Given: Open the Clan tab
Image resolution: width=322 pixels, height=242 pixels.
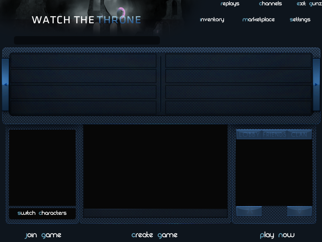Looking at the screenshot, I should [x=299, y=135].
